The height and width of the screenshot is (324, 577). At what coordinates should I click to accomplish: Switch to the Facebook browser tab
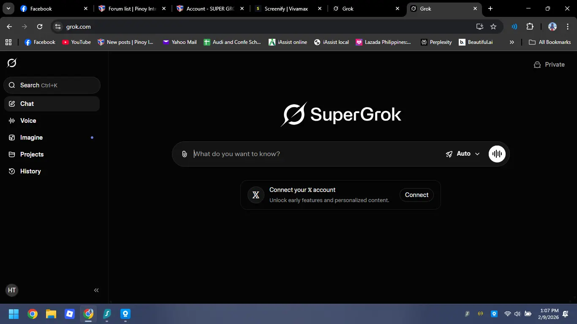click(x=54, y=8)
